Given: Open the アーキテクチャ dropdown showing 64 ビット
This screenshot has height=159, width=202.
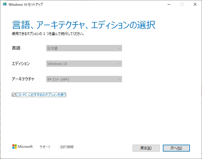Looking at the screenshot, I should click(84, 79).
